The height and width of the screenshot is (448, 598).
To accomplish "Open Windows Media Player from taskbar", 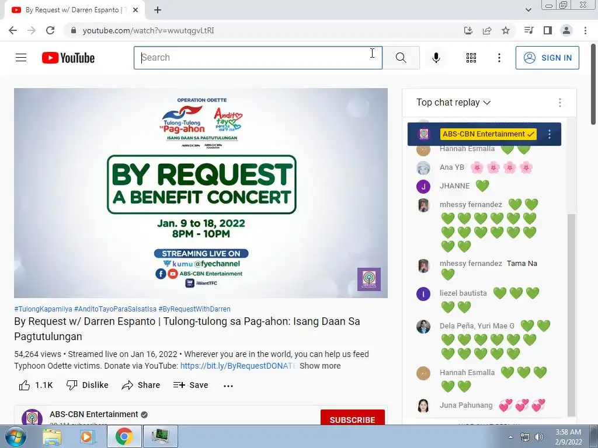I will click(86, 436).
